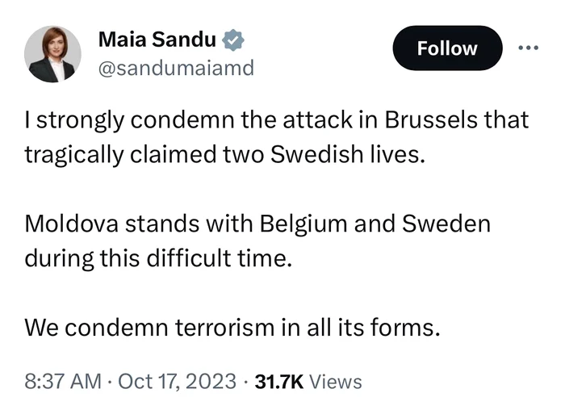Open the Maia Sandu display name link
This screenshot has width=565, height=414.
(x=157, y=40)
